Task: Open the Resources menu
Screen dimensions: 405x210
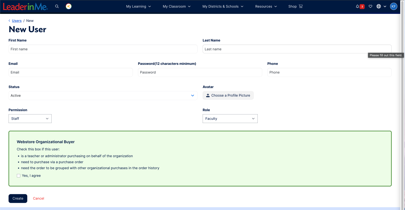Action: click(266, 6)
